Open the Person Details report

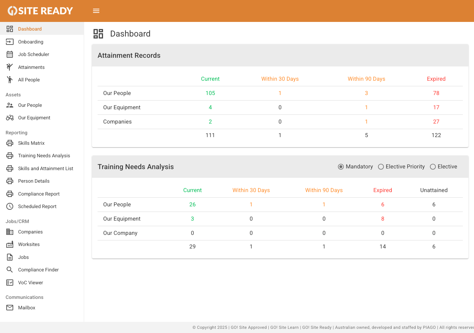click(x=42, y=181)
